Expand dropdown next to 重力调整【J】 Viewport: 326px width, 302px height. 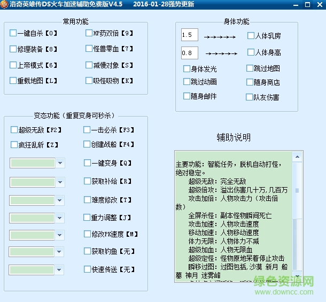pos(59,218)
